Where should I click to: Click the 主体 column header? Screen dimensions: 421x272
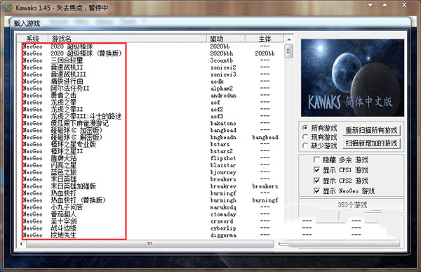(x=265, y=39)
